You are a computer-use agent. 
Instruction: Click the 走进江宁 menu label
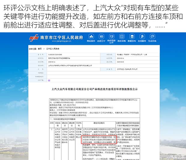[x=101, y=41]
